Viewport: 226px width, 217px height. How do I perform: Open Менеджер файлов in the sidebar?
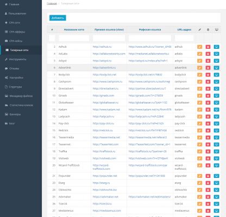coord(21,96)
